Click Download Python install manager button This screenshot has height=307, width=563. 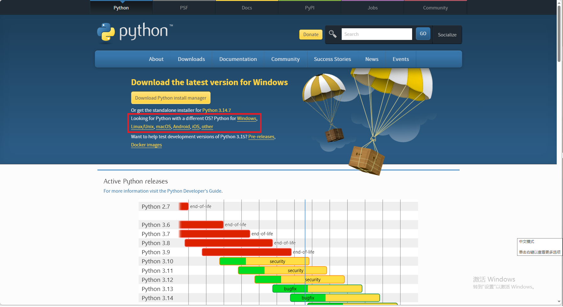tap(171, 98)
